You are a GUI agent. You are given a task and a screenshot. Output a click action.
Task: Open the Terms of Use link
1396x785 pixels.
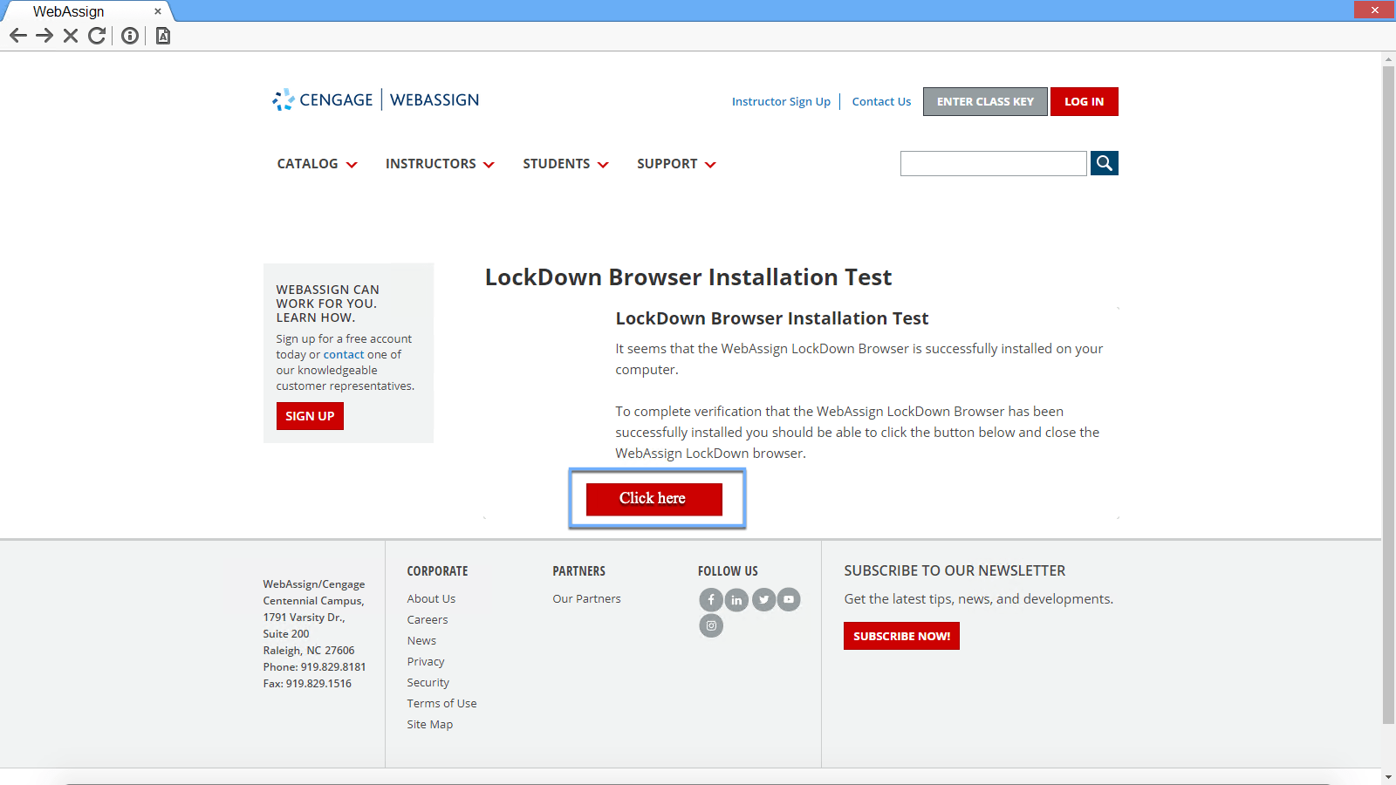tap(441, 703)
